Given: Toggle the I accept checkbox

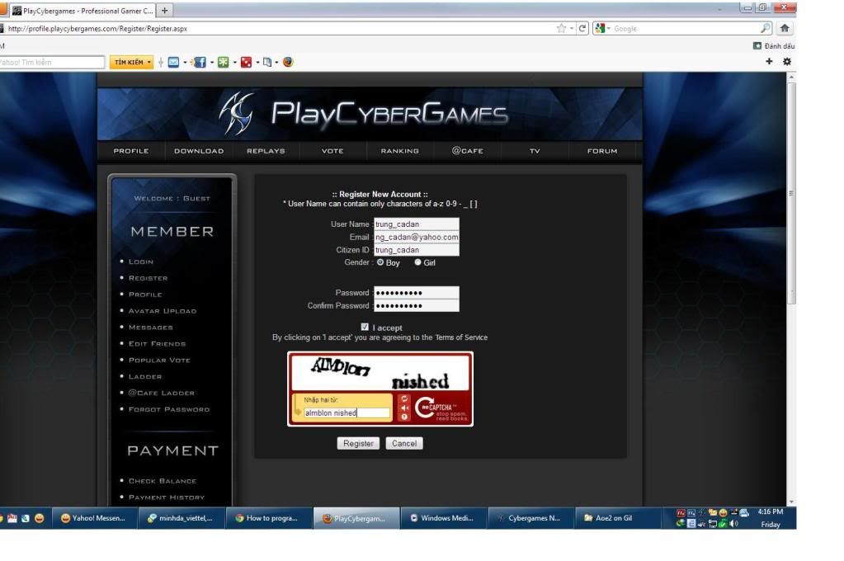Looking at the screenshot, I should (365, 327).
